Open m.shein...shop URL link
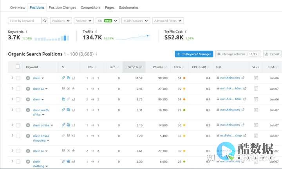 click(x=231, y=135)
